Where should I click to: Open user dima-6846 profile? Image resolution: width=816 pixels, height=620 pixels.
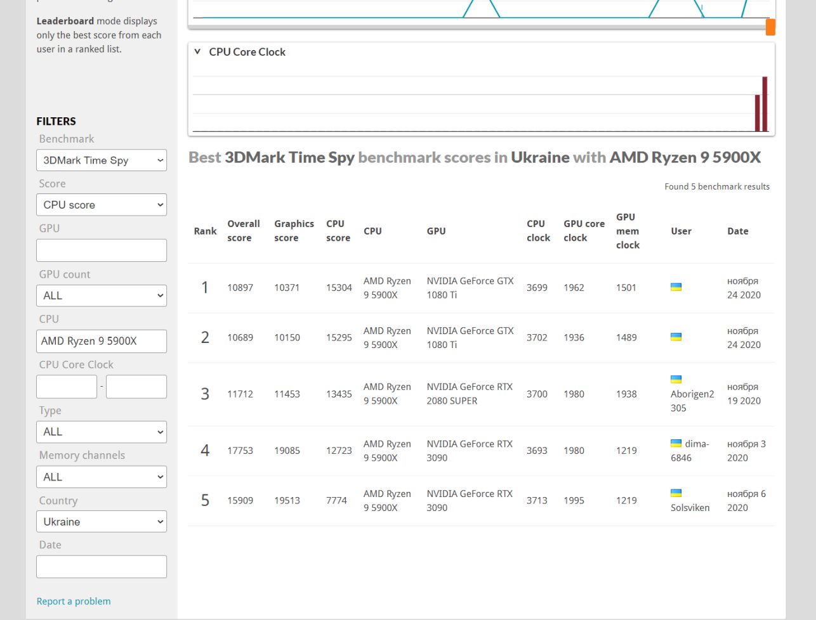tap(690, 451)
